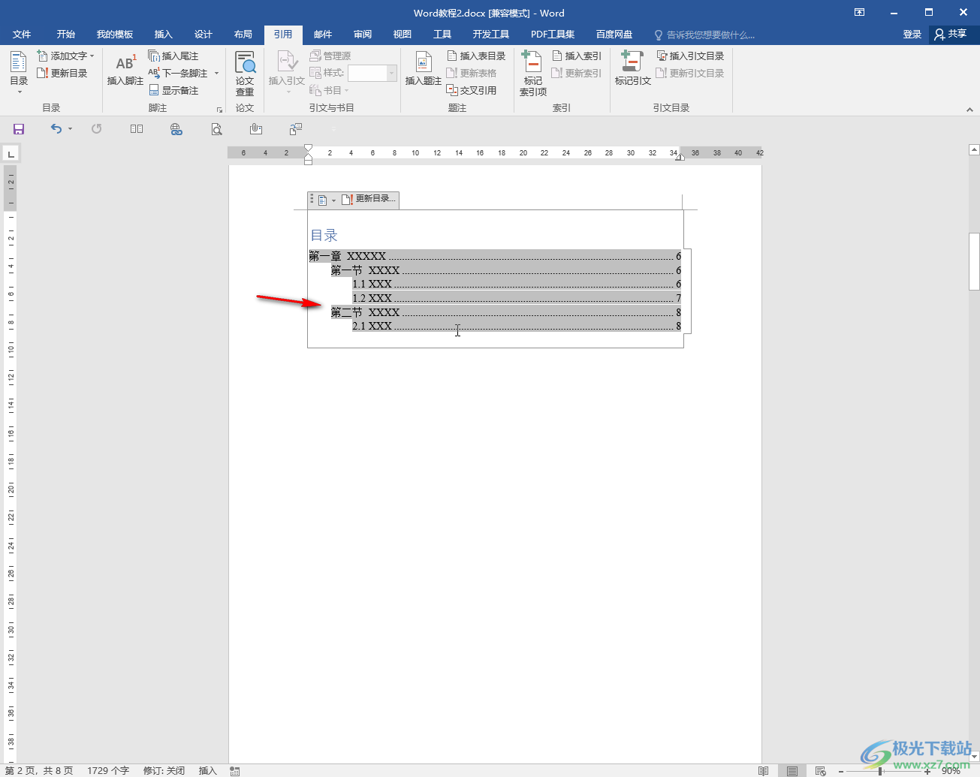The image size is (980, 777).
Task: Open print preview magnifier icon
Action: (x=216, y=129)
